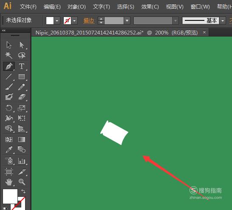Screen dimensions: 232x210
Task: Click the 描边 stroke panel link
Action: tap(88, 21)
